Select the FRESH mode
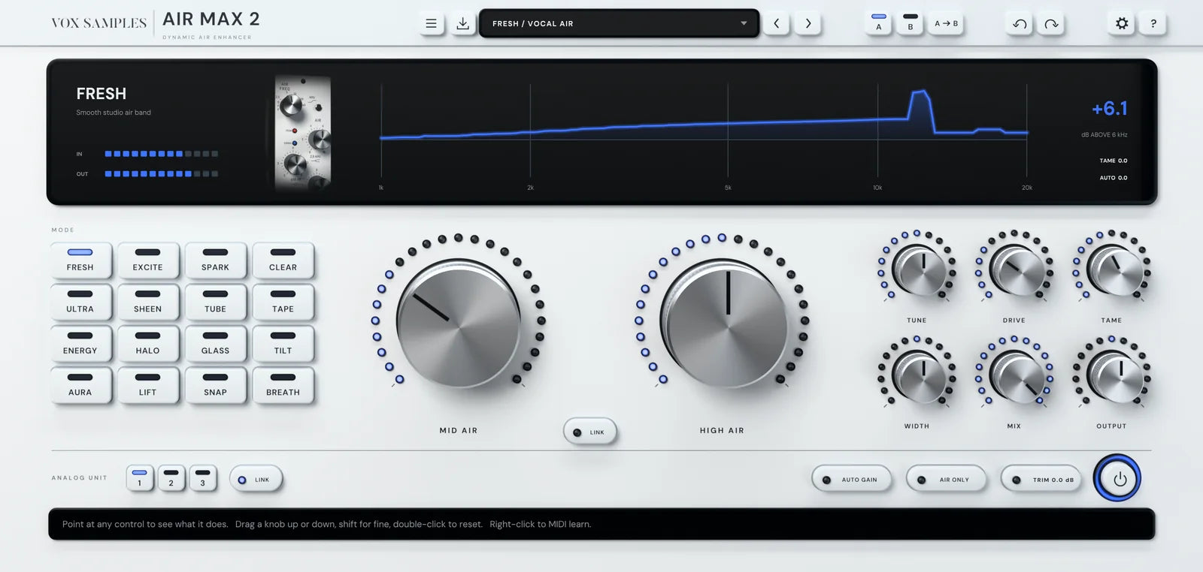This screenshot has width=1203, height=572. [x=80, y=260]
